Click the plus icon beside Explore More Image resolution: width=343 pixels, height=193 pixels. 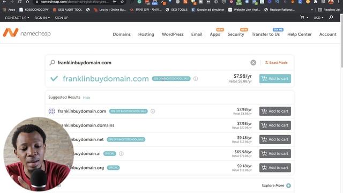point(288,185)
